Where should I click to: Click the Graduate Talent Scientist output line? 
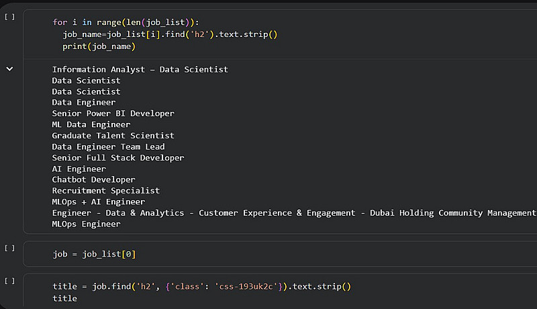(x=113, y=136)
